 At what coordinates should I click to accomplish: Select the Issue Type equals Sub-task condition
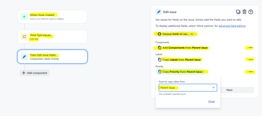point(53,37)
